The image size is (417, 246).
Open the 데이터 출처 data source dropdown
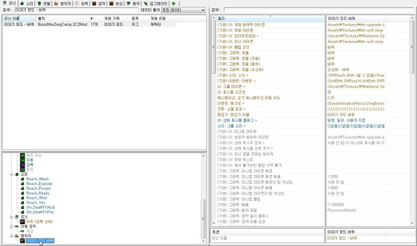pos(183,10)
